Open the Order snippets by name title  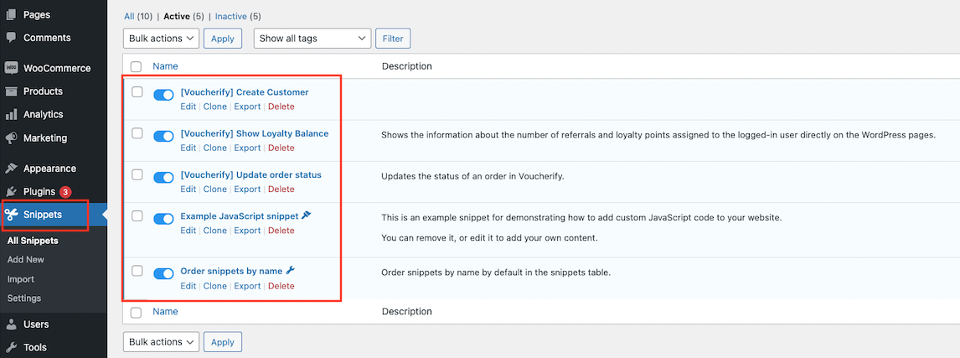231,271
